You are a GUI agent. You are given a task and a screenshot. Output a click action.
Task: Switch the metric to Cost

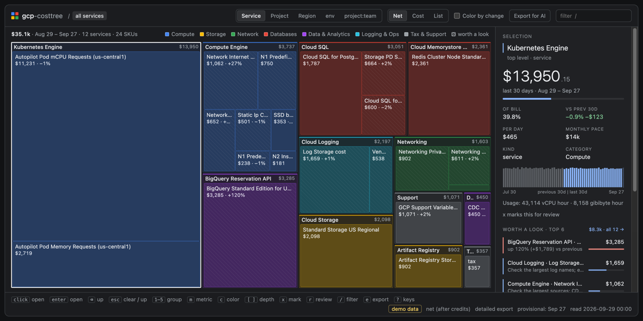point(418,16)
